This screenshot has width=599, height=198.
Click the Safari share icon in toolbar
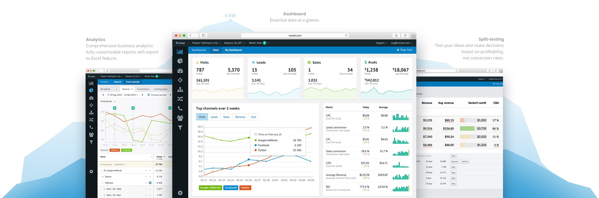pyautogui.click(x=396, y=35)
